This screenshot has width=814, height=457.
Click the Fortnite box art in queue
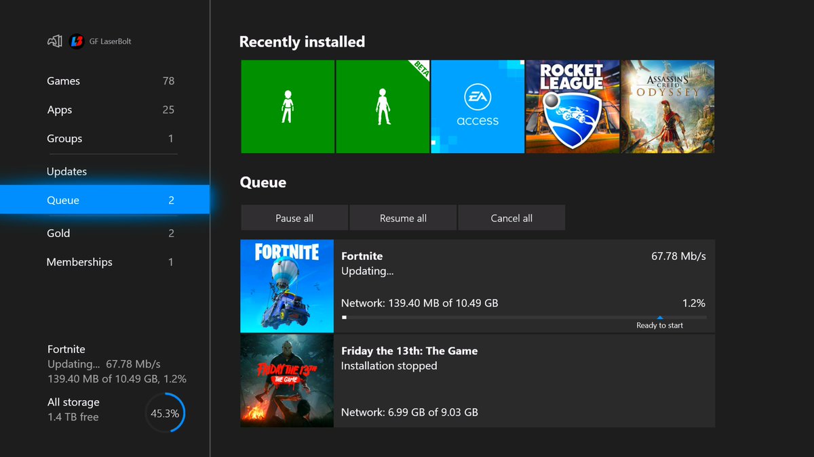click(x=286, y=286)
